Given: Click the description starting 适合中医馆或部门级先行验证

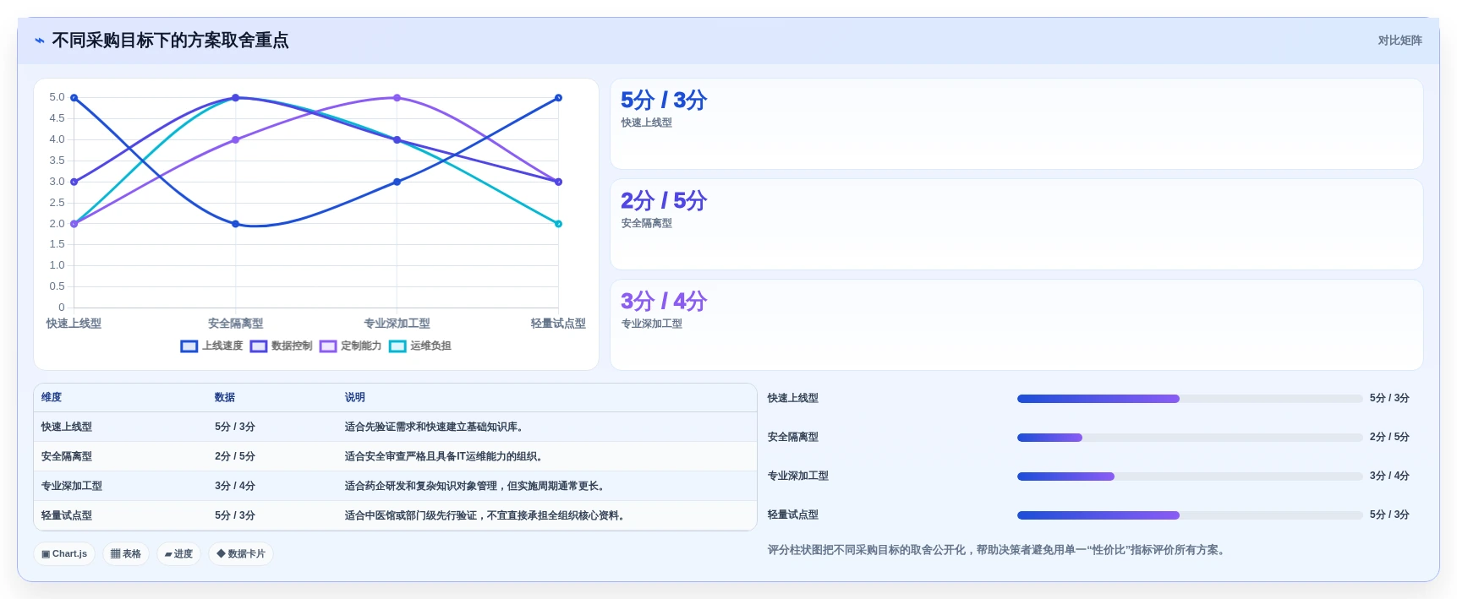Looking at the screenshot, I should point(486,515).
